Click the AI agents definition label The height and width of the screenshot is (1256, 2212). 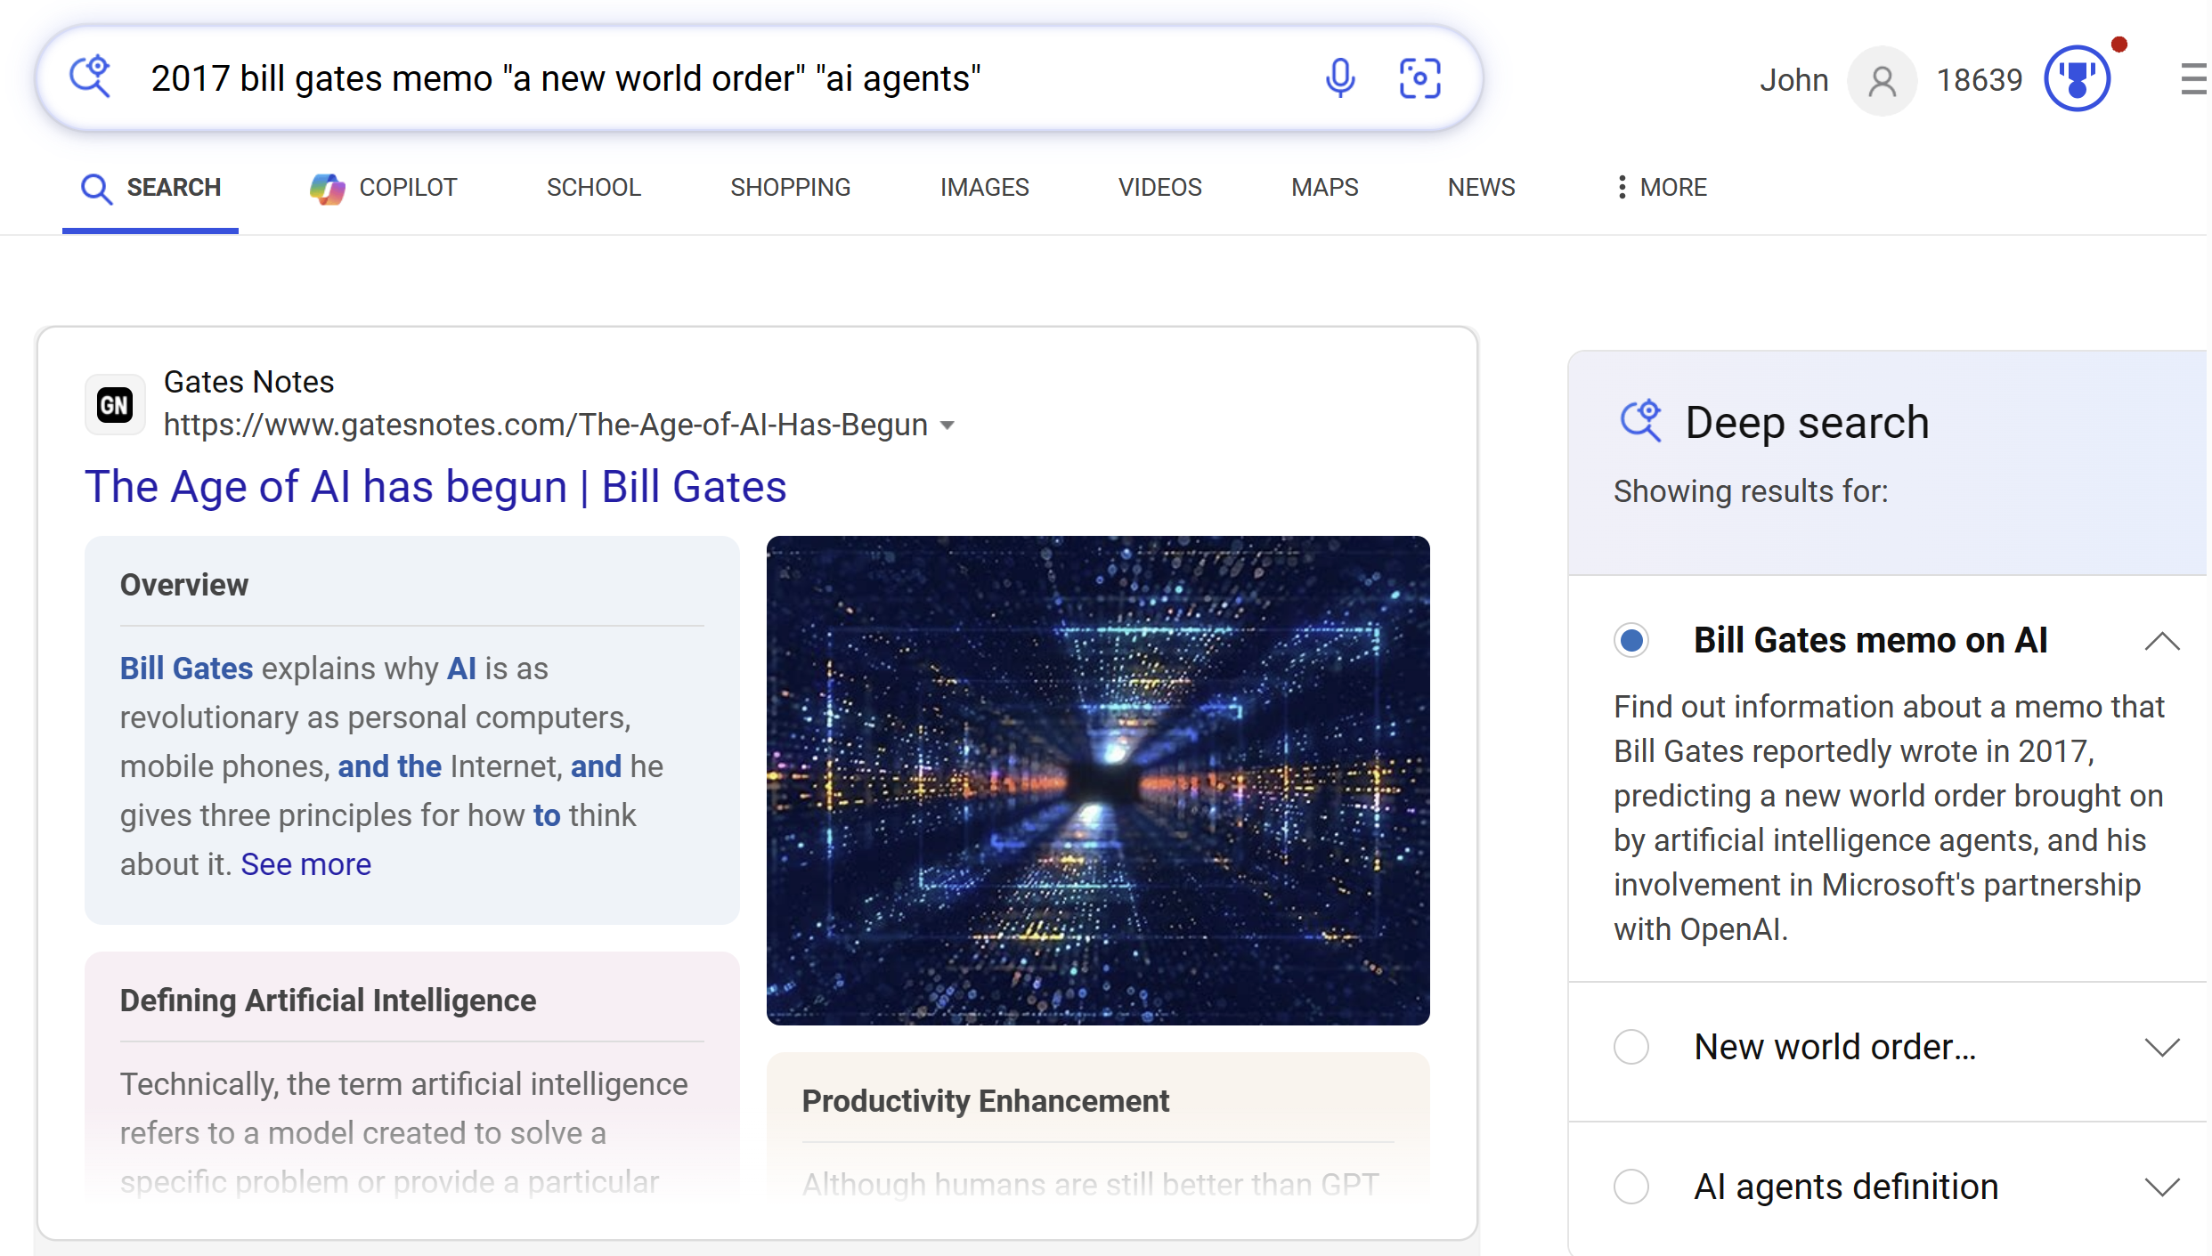click(1846, 1187)
